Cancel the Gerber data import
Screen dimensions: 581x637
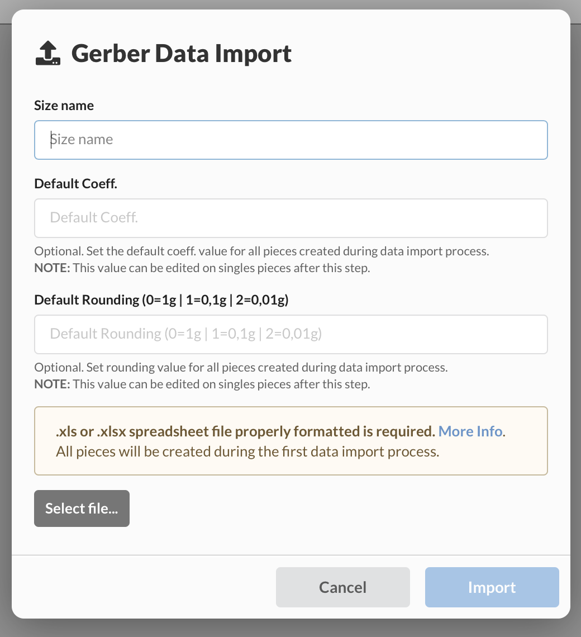click(x=342, y=587)
